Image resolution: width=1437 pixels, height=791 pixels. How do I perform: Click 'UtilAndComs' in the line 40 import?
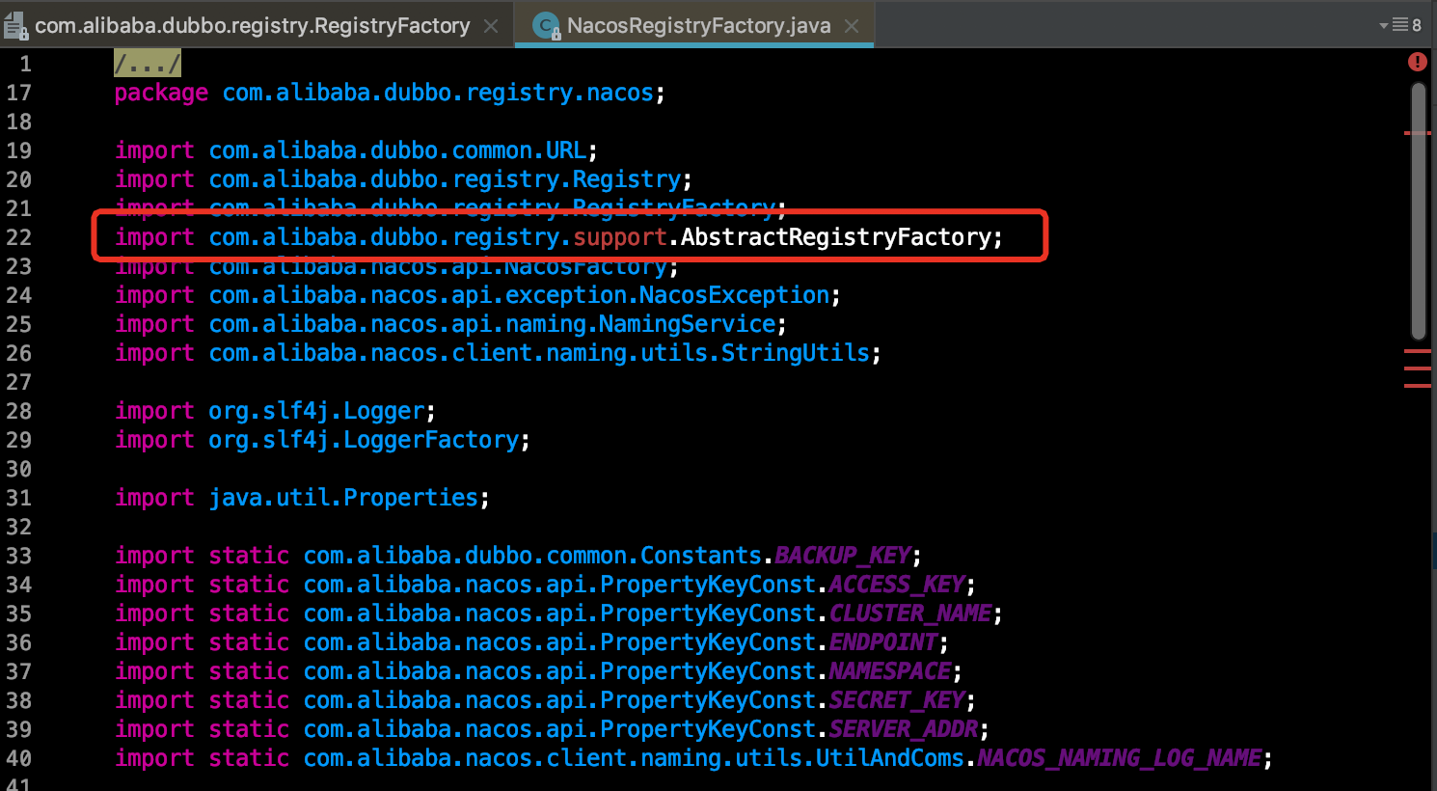tap(890, 758)
